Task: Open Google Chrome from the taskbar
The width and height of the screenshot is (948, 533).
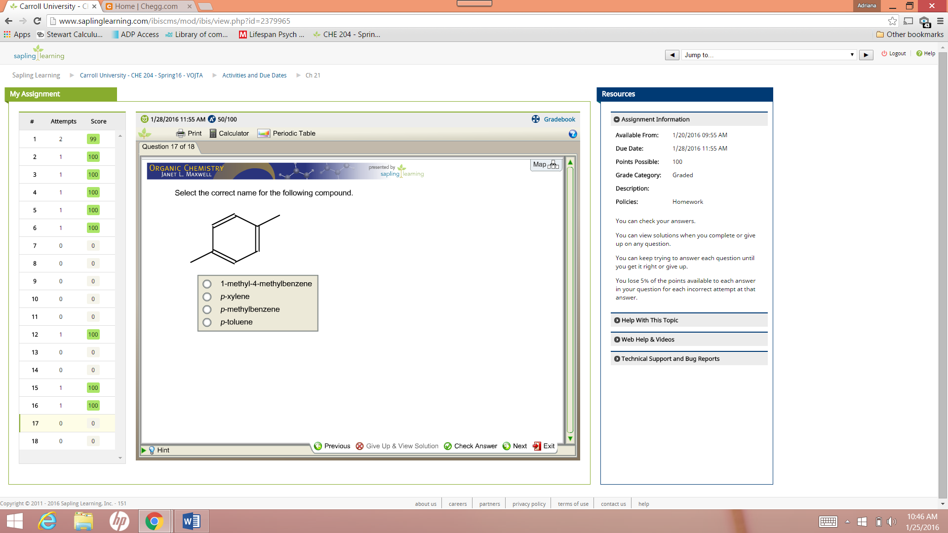Action: point(155,521)
